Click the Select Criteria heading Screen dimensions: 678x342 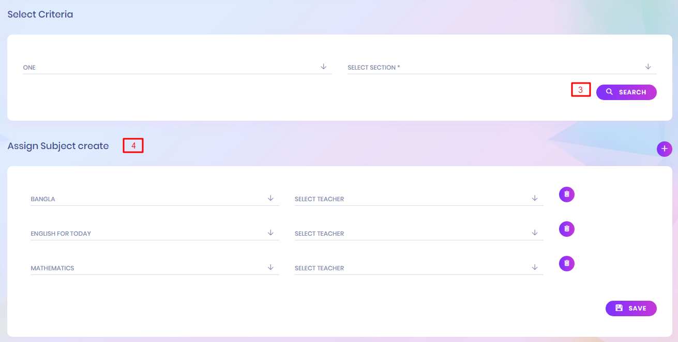click(x=40, y=14)
